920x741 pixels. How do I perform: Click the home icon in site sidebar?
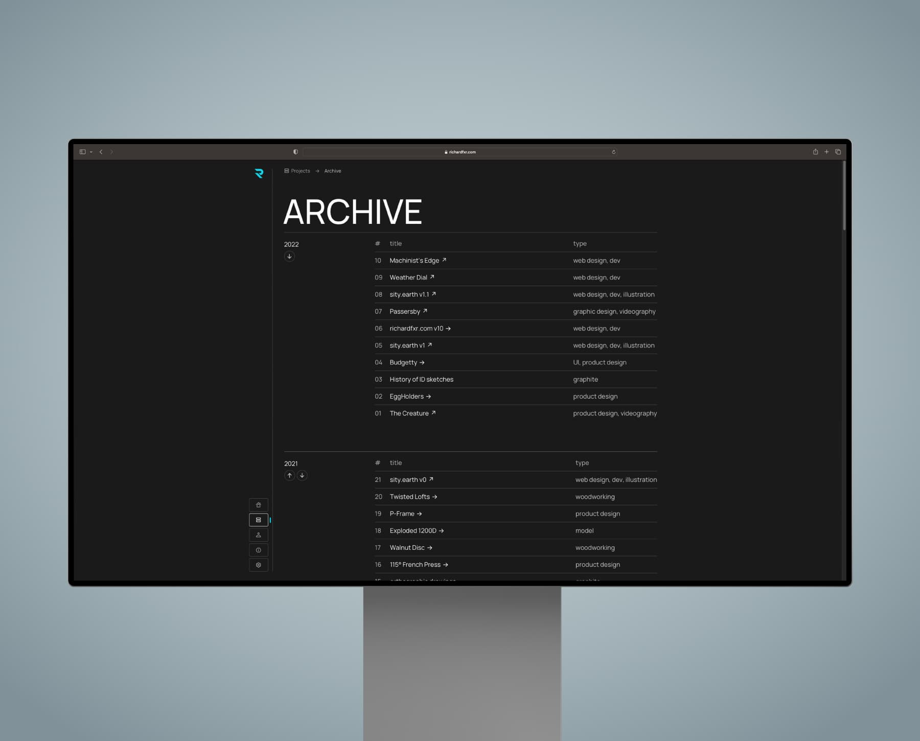tap(258, 505)
